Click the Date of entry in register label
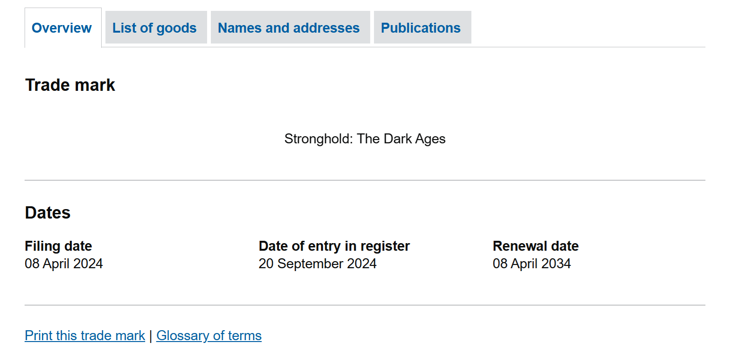The width and height of the screenshot is (729, 360). pyautogui.click(x=334, y=246)
